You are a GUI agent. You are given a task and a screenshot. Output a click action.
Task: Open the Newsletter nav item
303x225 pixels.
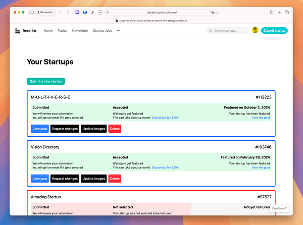pyautogui.click(x=80, y=31)
